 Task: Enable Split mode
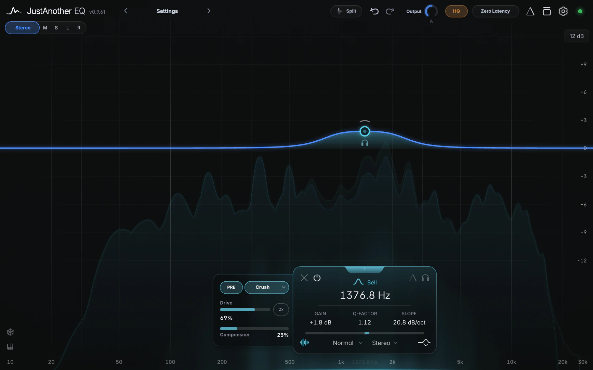click(x=346, y=11)
